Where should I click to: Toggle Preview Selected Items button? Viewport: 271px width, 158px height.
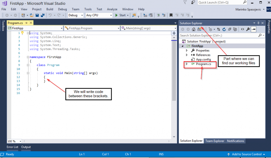click(x=254, y=29)
